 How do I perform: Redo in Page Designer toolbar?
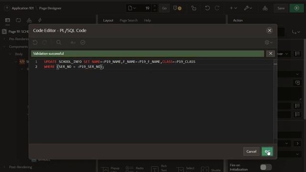(x=217, y=8)
